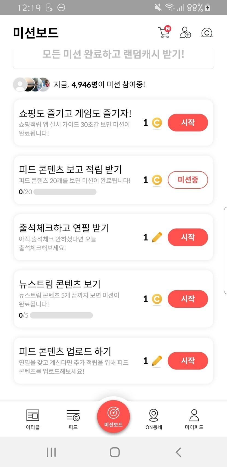Switch to the 피드 tab

point(73,419)
